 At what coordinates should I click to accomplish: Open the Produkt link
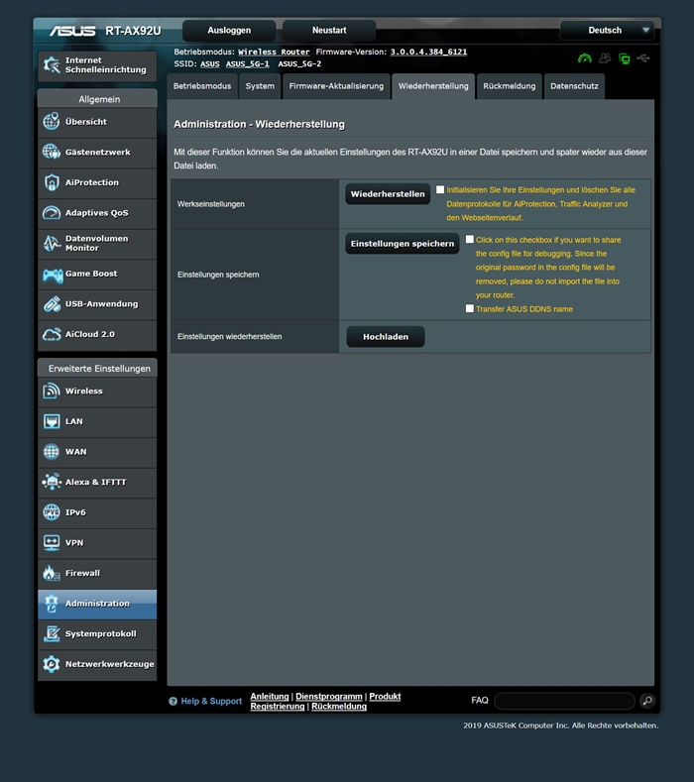click(385, 696)
